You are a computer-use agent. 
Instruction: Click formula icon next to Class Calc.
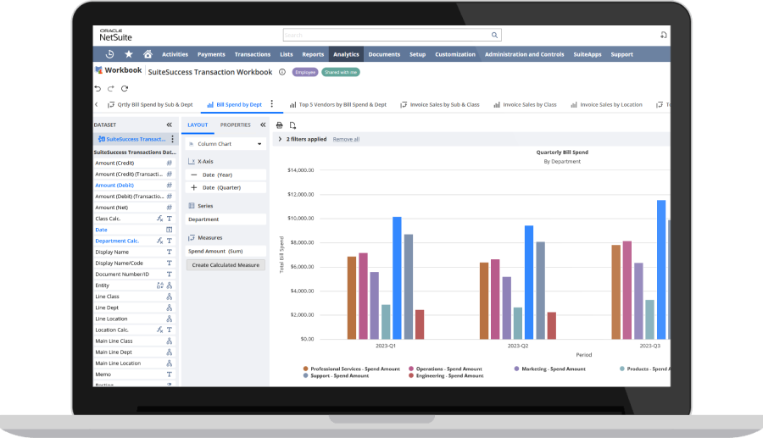click(x=159, y=219)
